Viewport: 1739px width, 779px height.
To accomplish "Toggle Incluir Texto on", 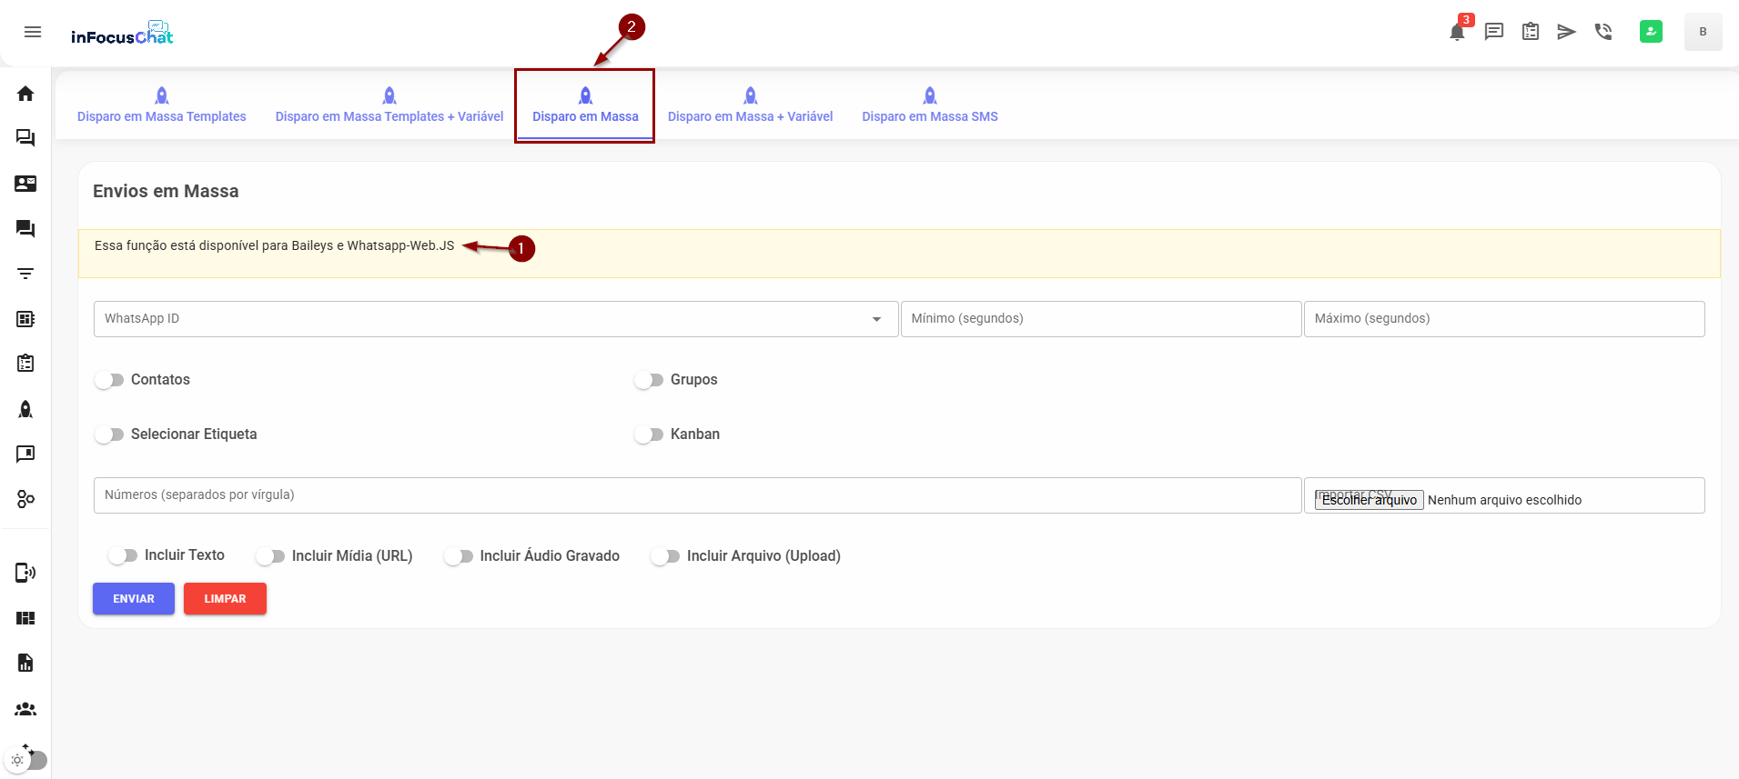I will [123, 555].
